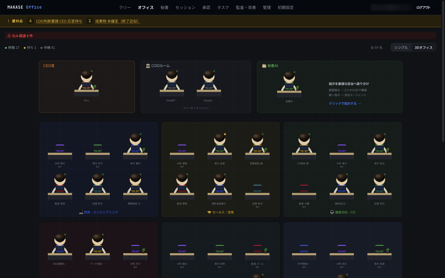
Task: Open the 補助金営業A agent desk
Action: click(220, 189)
